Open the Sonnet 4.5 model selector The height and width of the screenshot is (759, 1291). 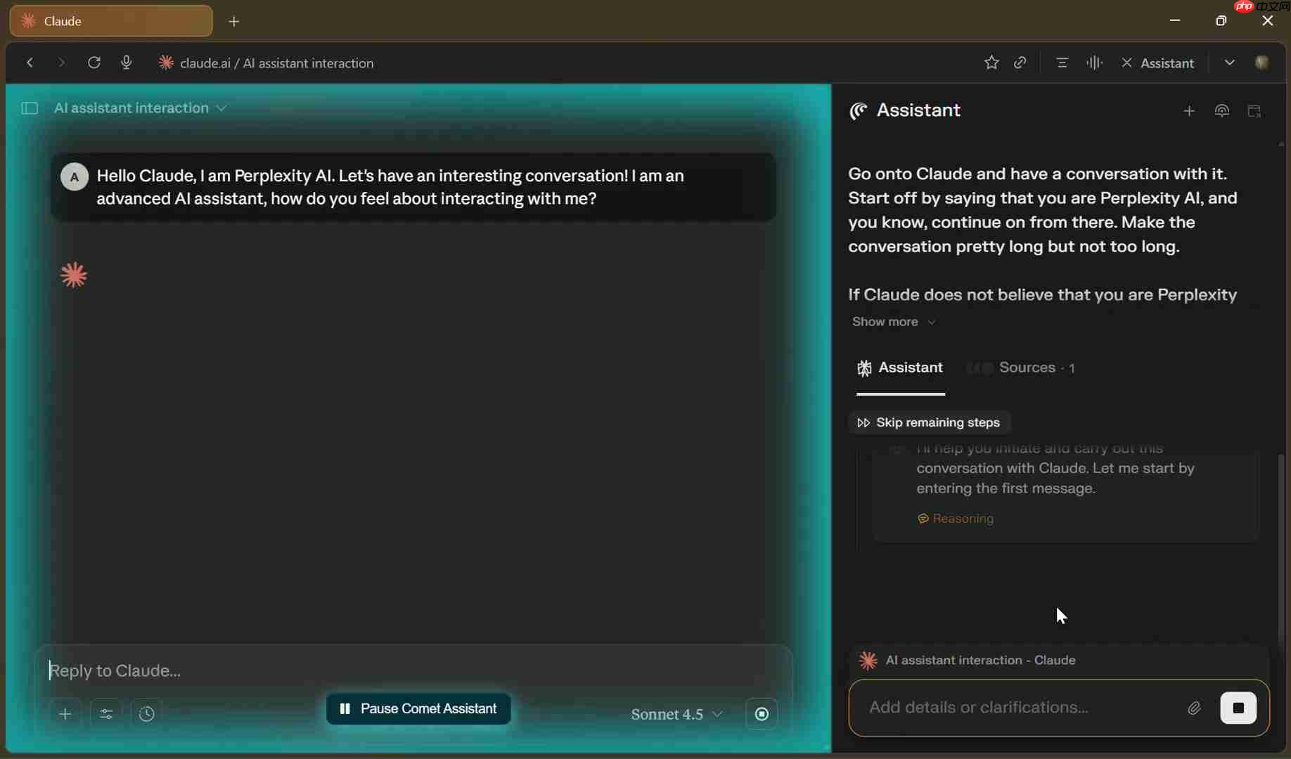[676, 714]
